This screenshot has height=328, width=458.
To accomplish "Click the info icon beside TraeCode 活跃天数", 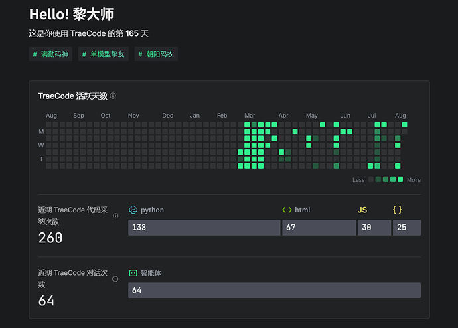I will 113,96.
